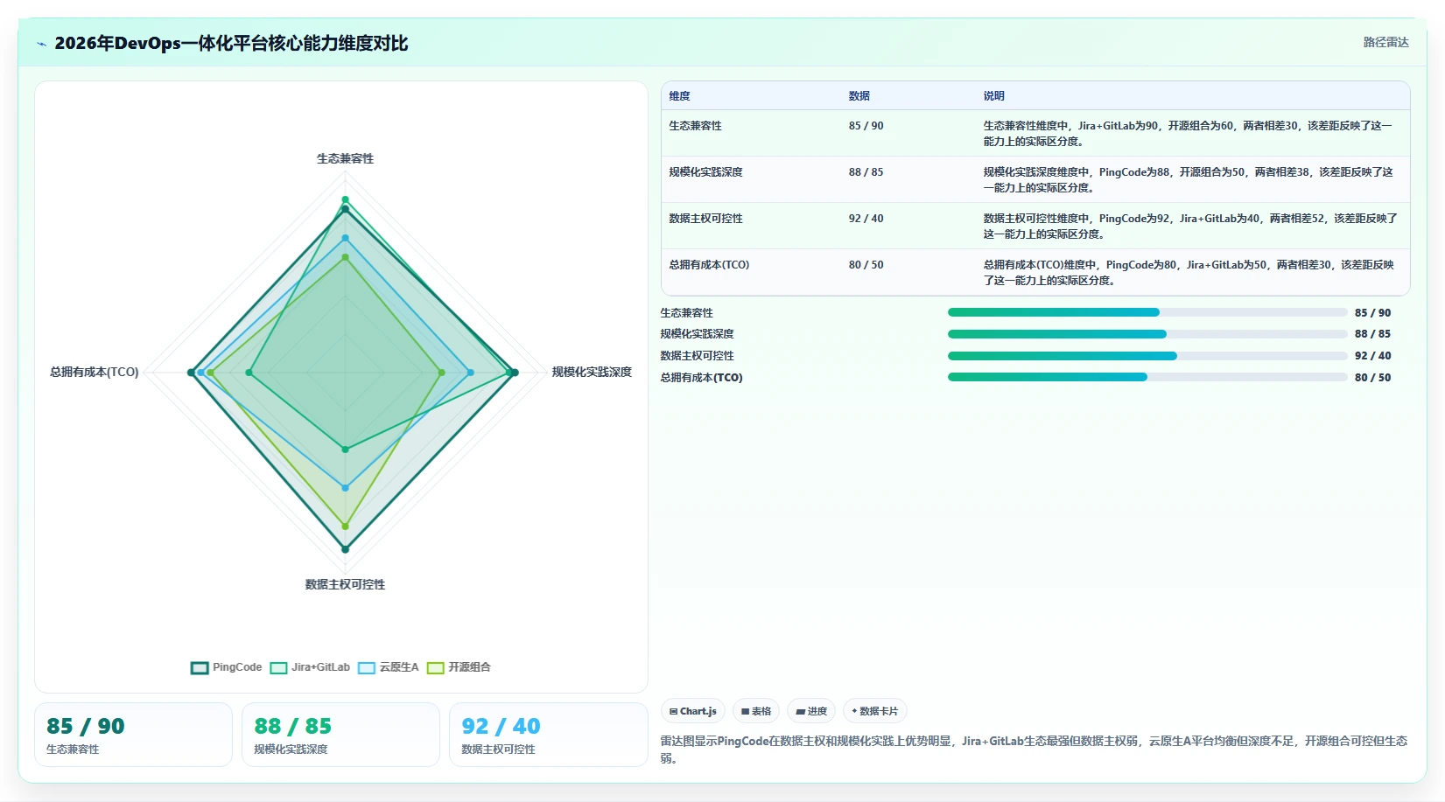Image resolution: width=1445 pixels, height=802 pixels.
Task: Click the 总拥有成本(TCO) cell in the table
Action: click(709, 265)
